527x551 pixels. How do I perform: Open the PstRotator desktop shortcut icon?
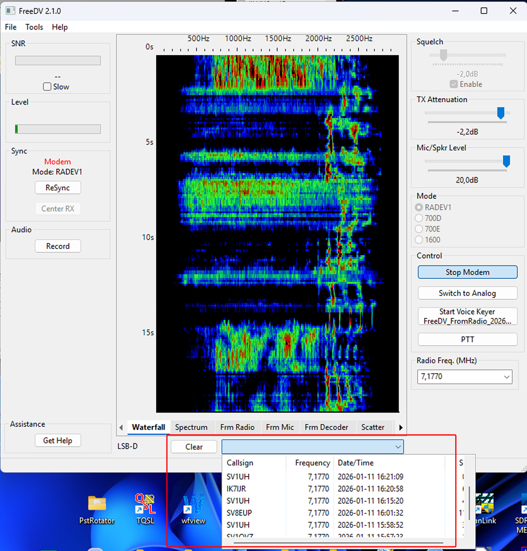(97, 504)
